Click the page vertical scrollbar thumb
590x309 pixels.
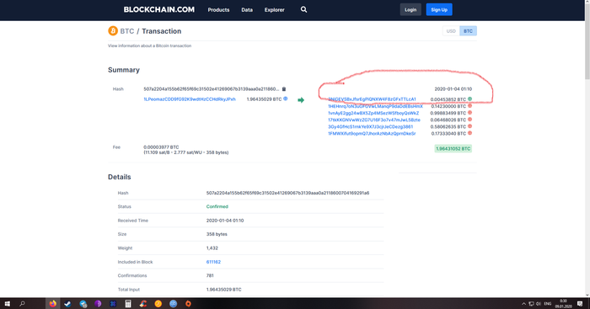click(x=587, y=41)
